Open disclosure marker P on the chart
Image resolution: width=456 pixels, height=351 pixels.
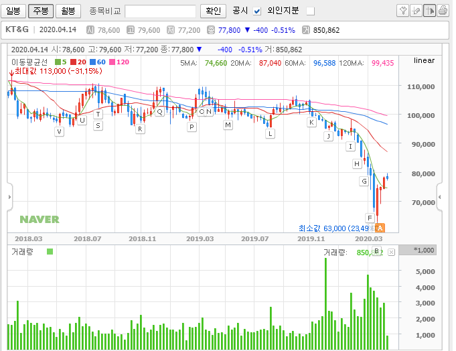point(192,127)
